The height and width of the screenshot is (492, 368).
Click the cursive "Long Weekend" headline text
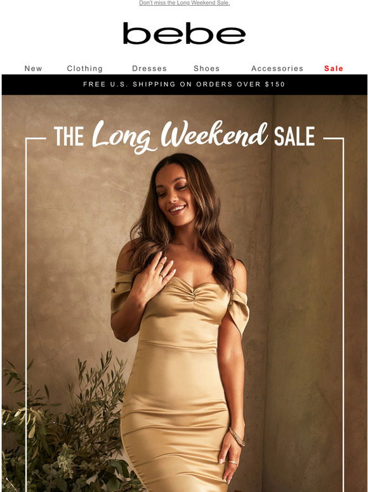[x=180, y=136]
